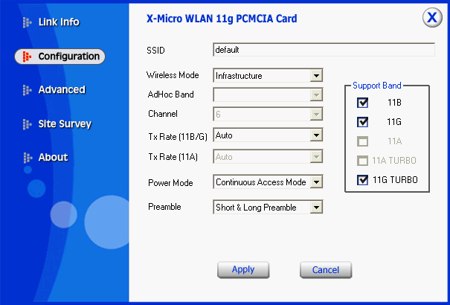The image size is (450, 305).
Task: Close the window with the X button
Action: pyautogui.click(x=432, y=18)
